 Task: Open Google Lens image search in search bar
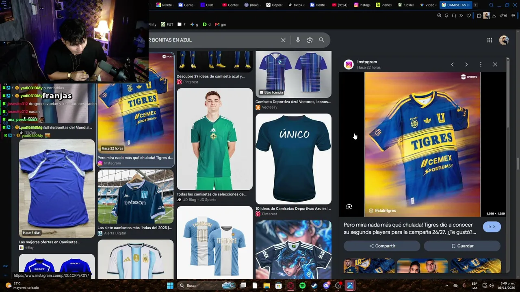click(x=310, y=40)
